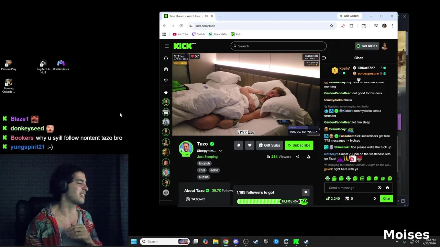The height and width of the screenshot is (247, 440).
Task: Open the Windows Start menu
Action: (134, 242)
